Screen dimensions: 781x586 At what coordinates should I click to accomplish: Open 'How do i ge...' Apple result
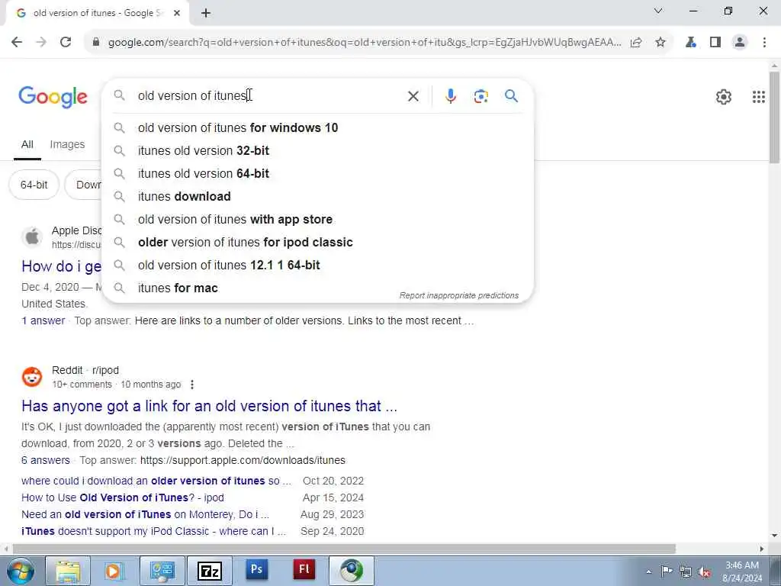point(61,266)
